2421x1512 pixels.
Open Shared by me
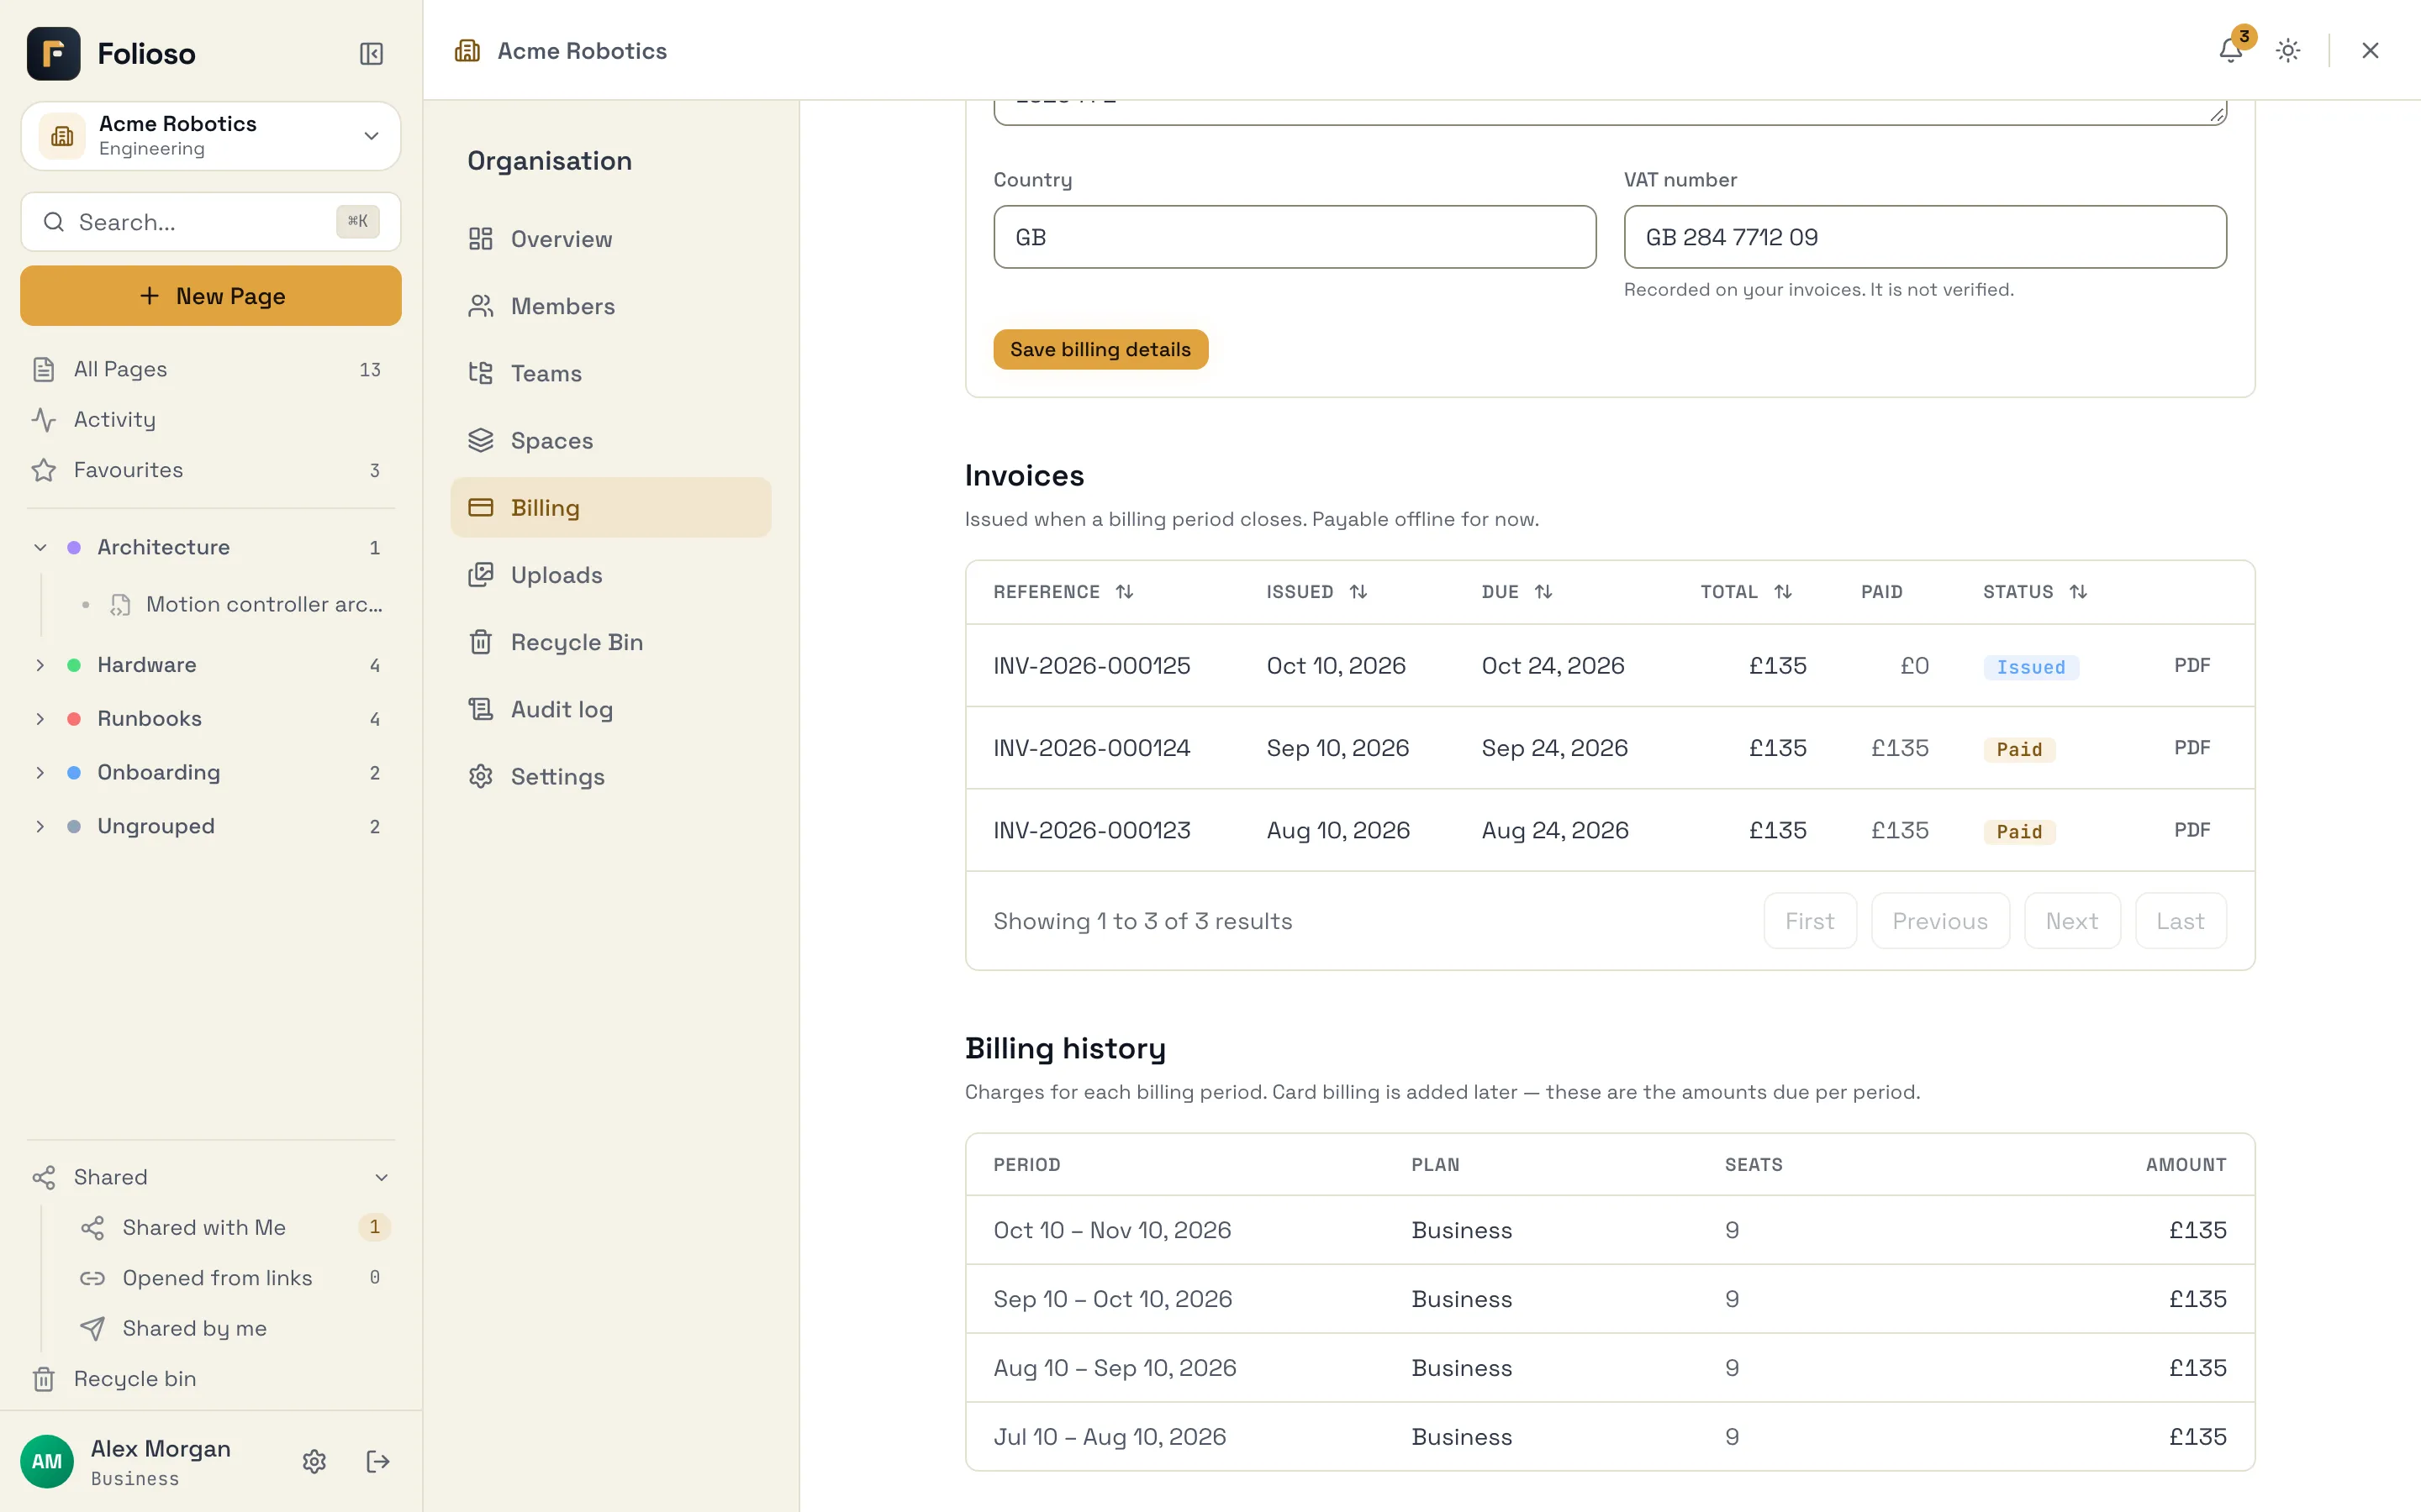tap(234, 1328)
